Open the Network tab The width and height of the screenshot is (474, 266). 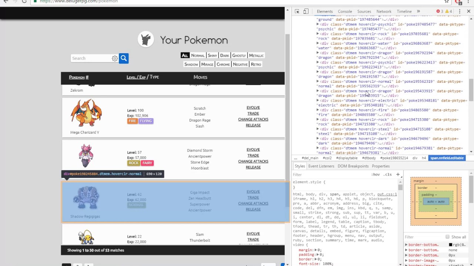[x=384, y=11]
